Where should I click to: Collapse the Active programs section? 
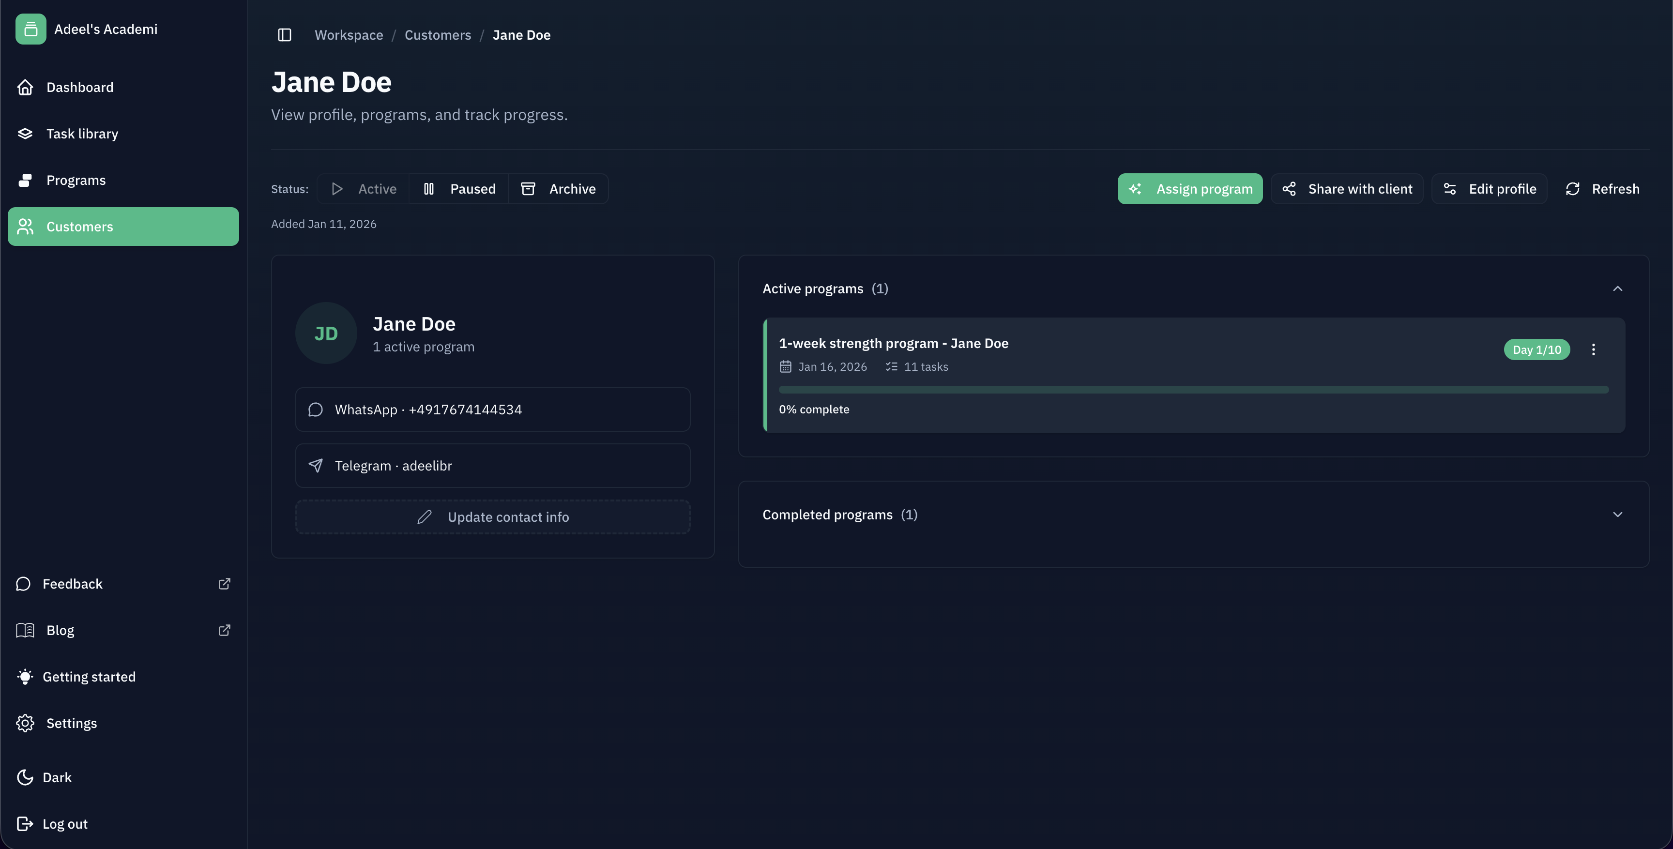tap(1618, 288)
